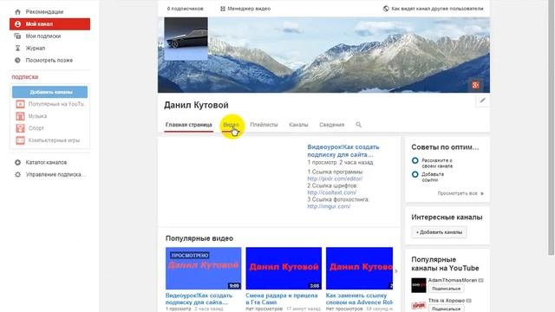This screenshot has height=312, width=555.
Task: Click the Популярные на YouTube channel icon
Action: (x=20, y=104)
